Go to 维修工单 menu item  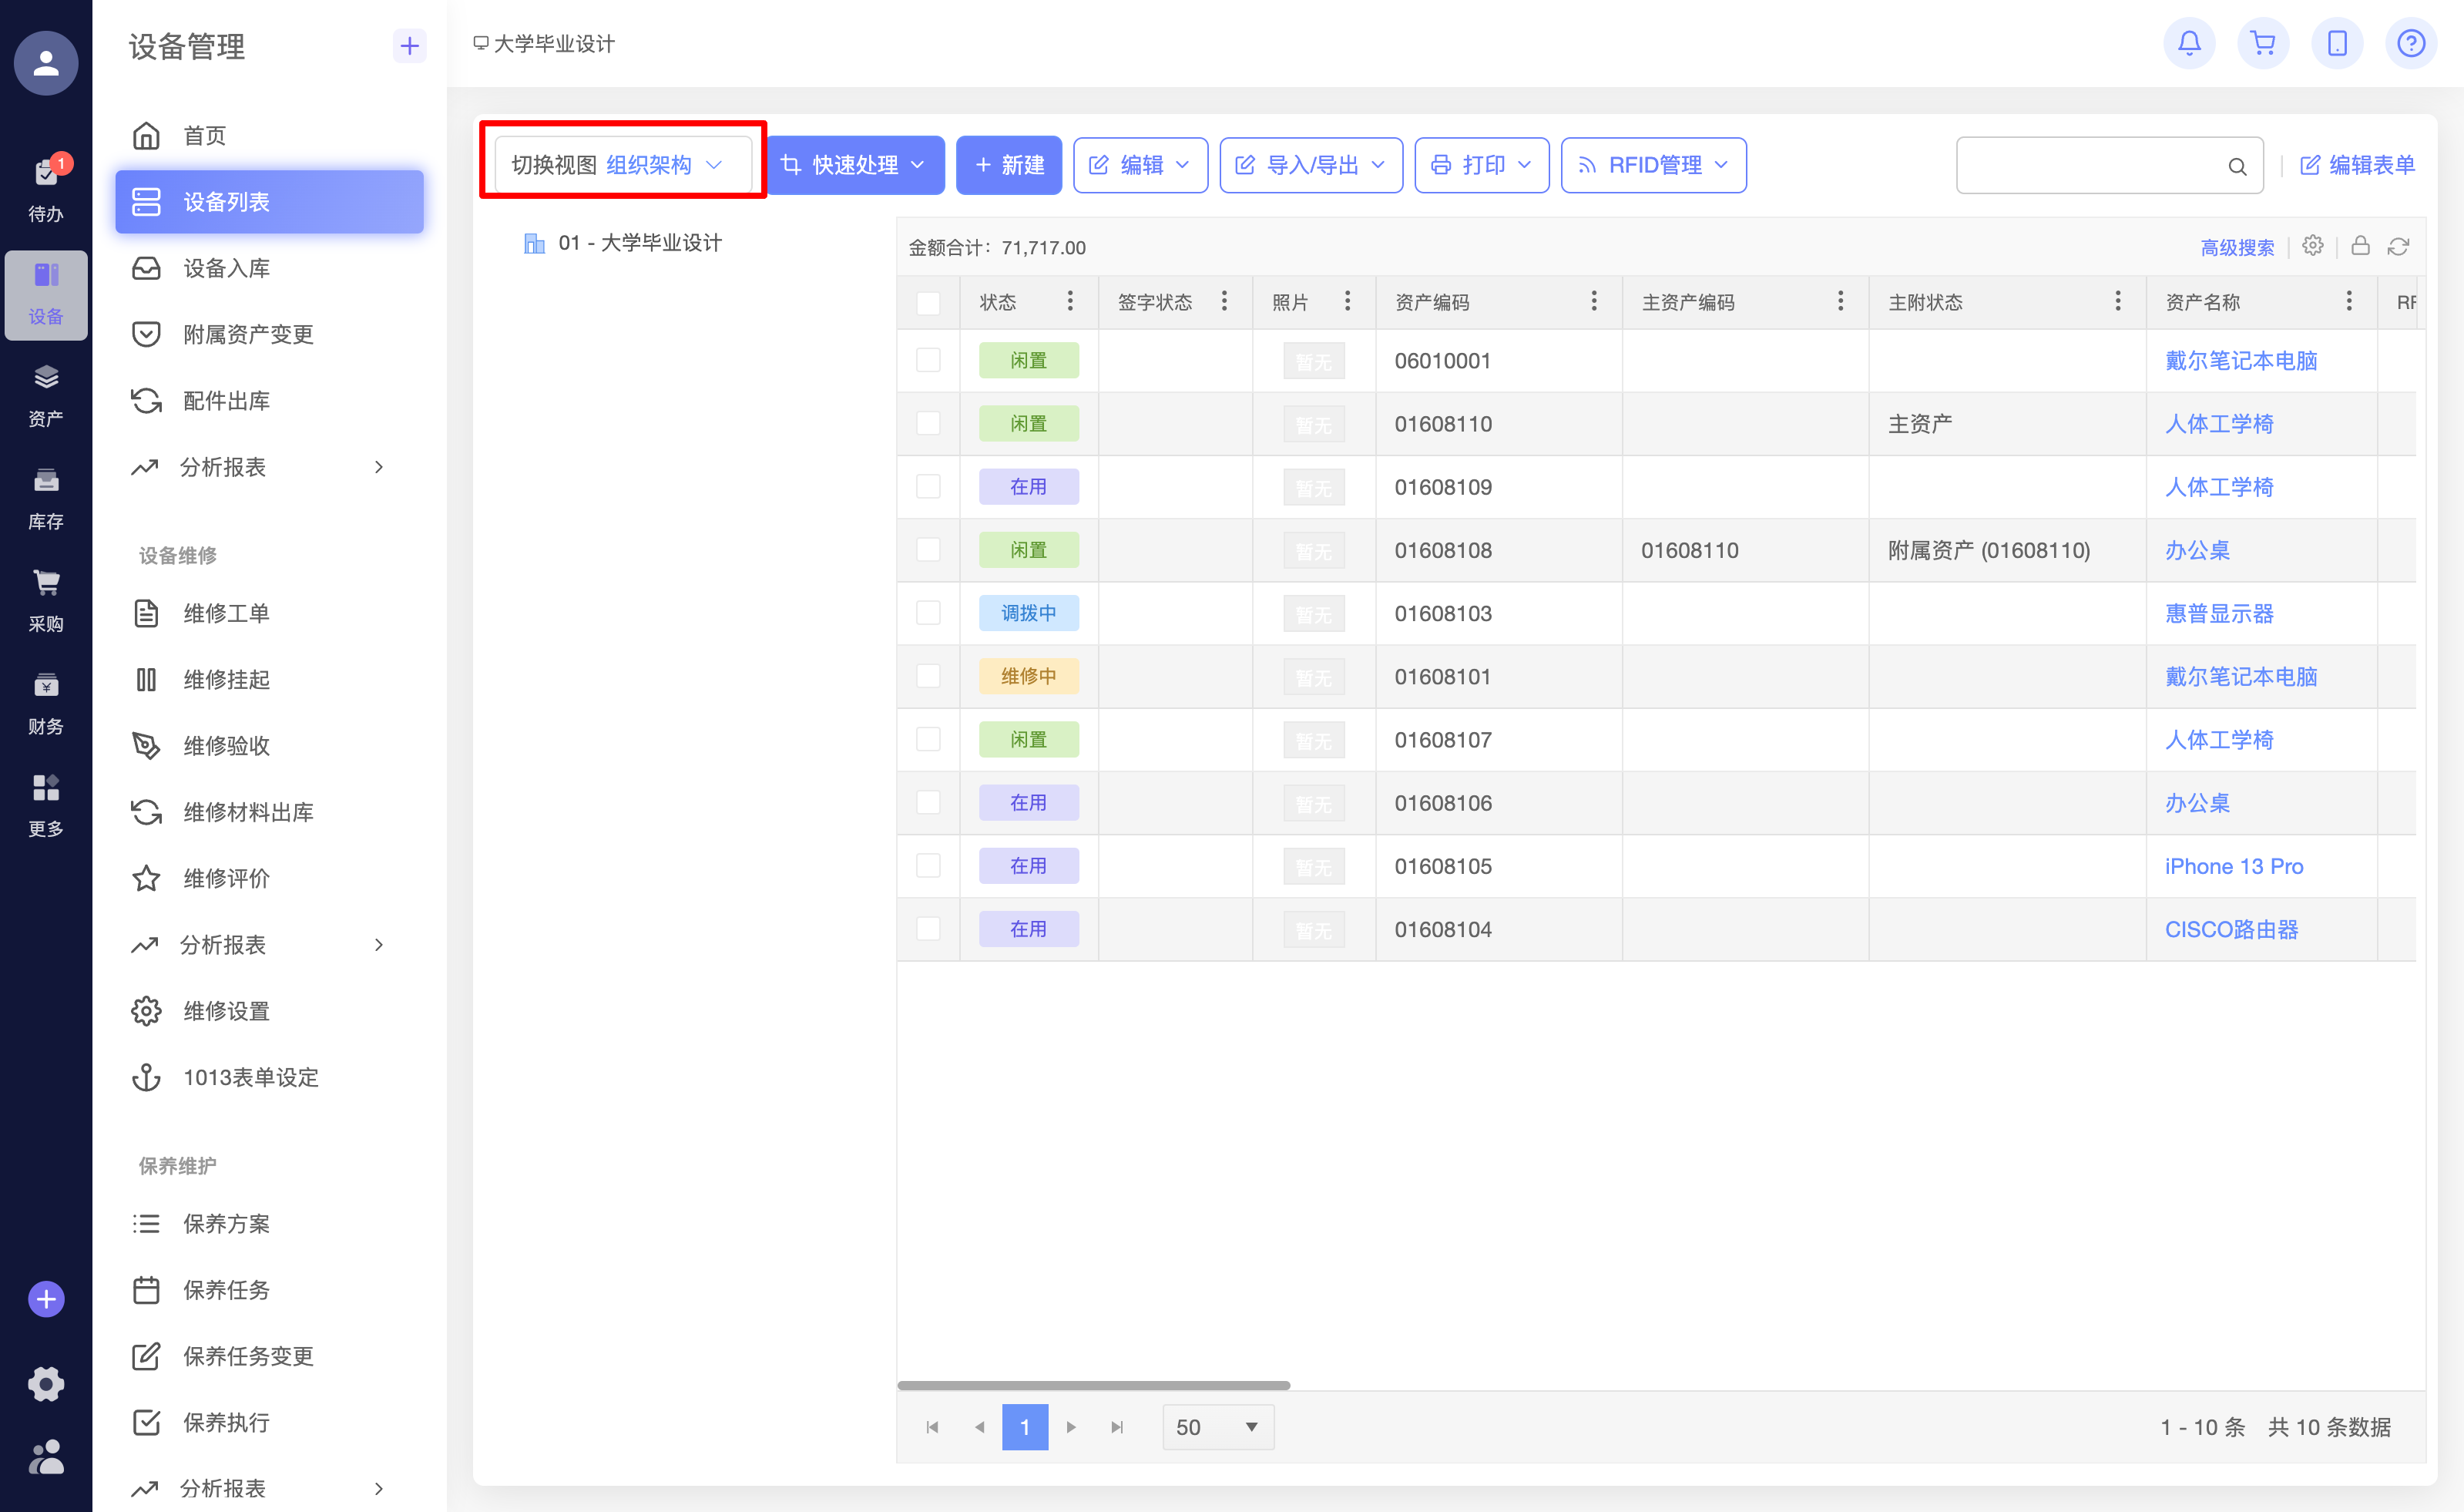point(226,613)
